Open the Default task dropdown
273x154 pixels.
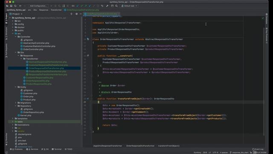129,6
